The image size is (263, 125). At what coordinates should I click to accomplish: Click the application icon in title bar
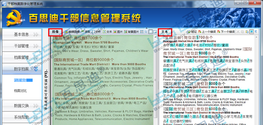(x=4, y=4)
